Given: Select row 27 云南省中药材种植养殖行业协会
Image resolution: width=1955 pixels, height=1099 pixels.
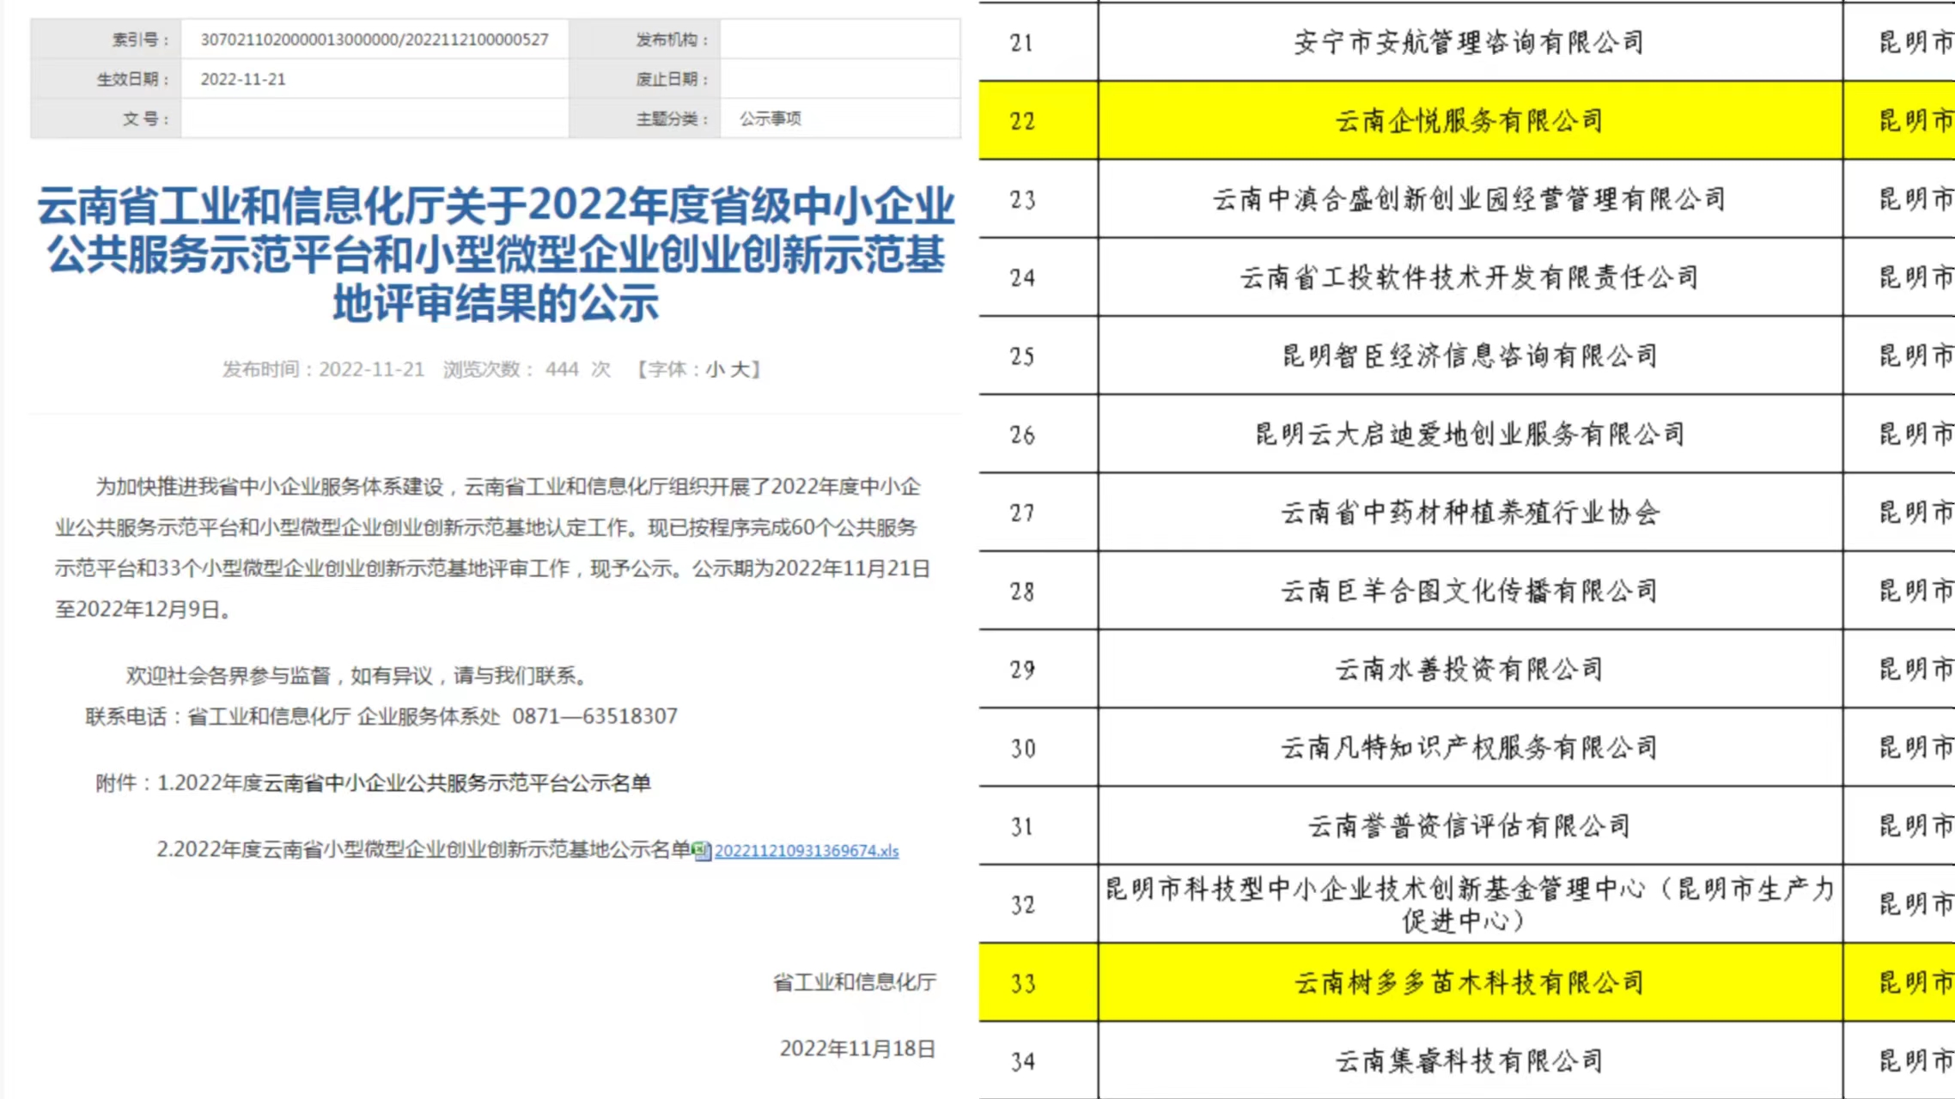Looking at the screenshot, I should (x=1469, y=513).
